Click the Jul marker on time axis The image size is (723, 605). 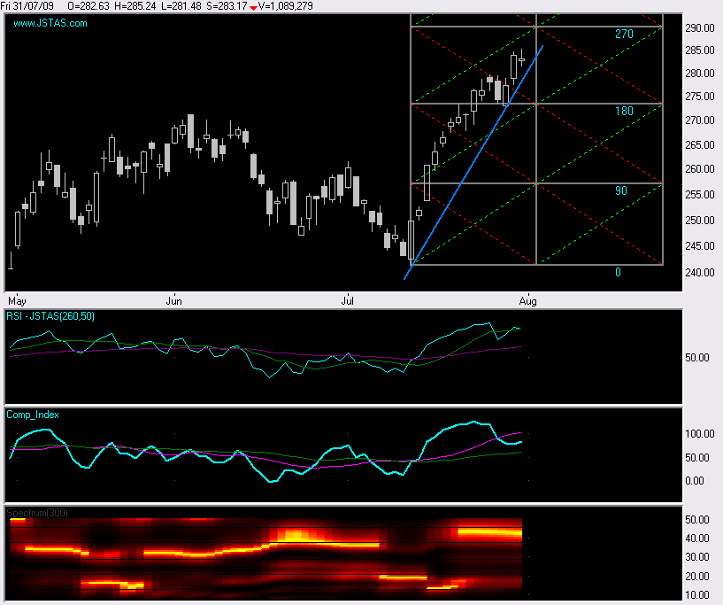(349, 300)
